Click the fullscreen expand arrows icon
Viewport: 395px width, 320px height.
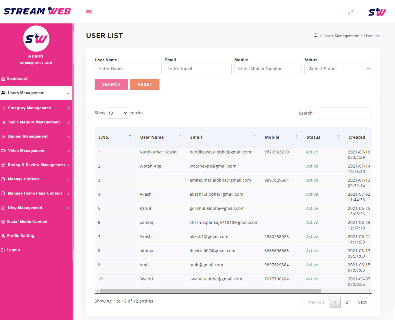[350, 12]
